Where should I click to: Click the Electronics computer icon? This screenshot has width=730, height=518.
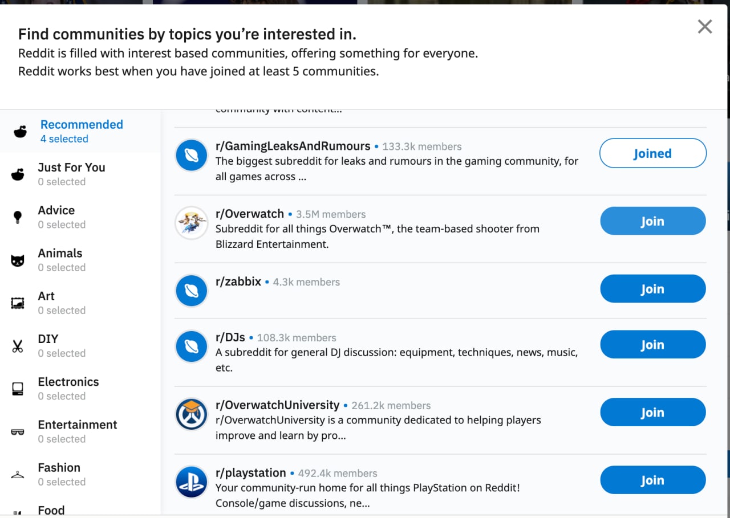18,389
